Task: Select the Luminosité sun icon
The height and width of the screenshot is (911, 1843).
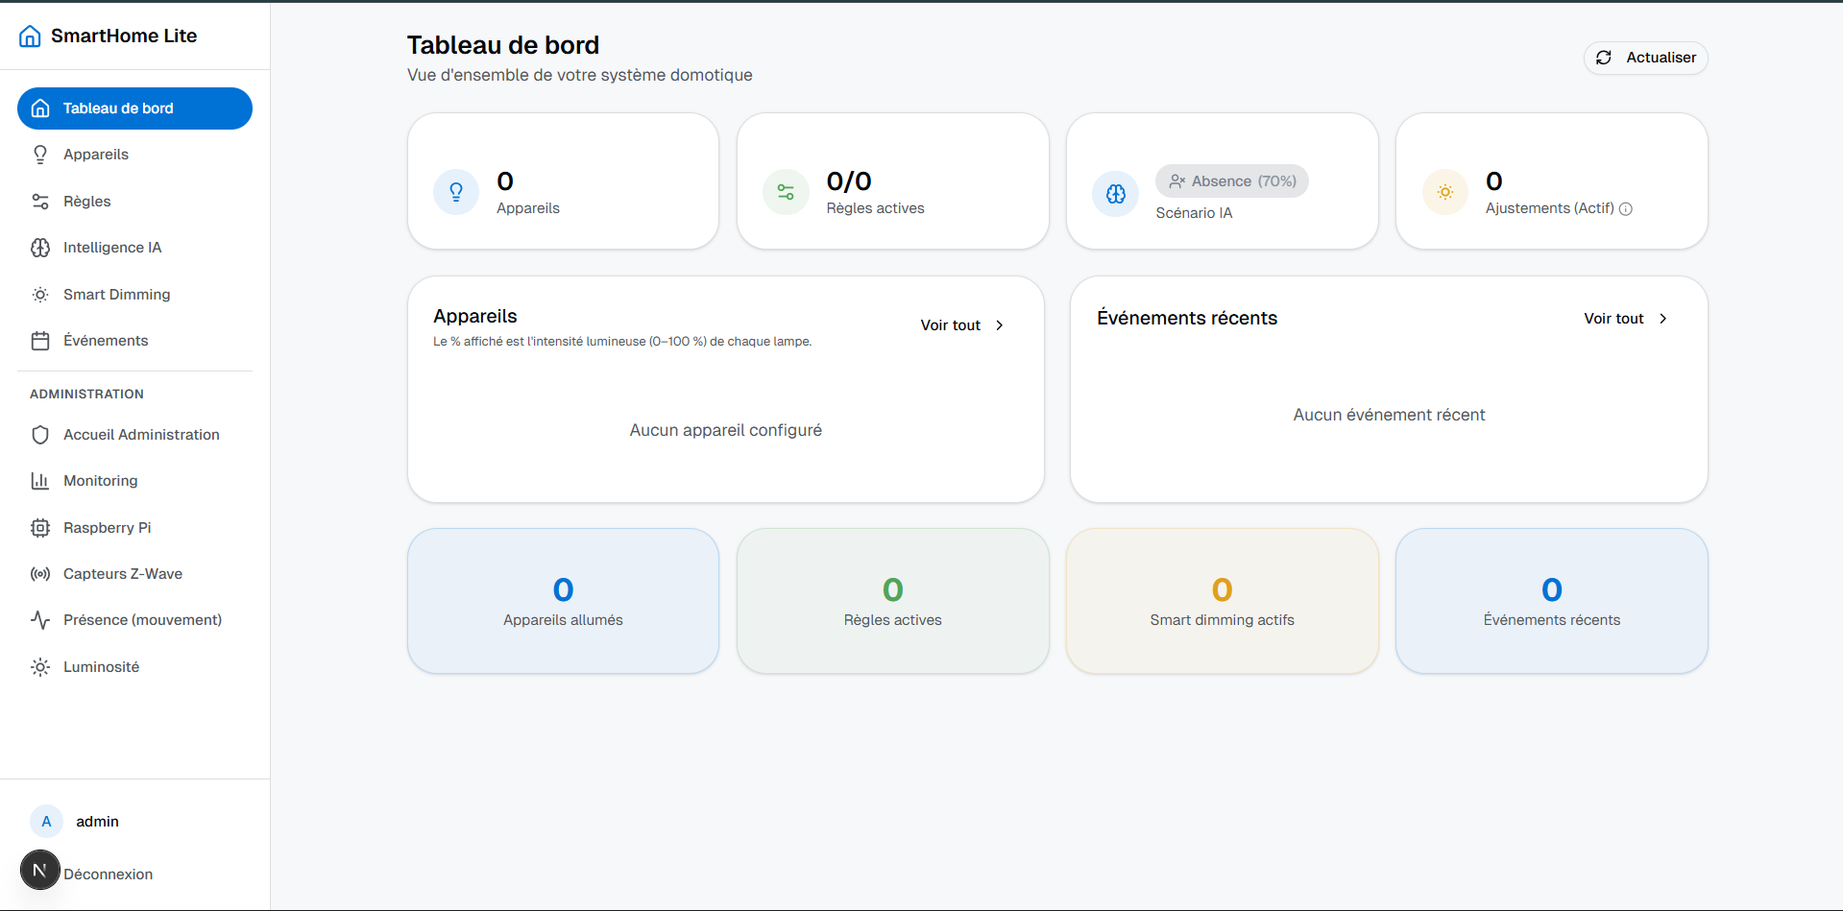Action: [x=40, y=666]
